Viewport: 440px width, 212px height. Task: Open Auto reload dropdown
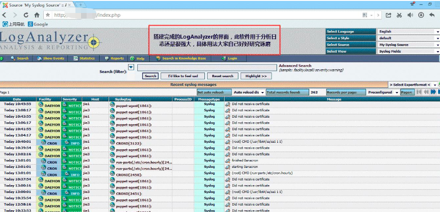[249, 92]
